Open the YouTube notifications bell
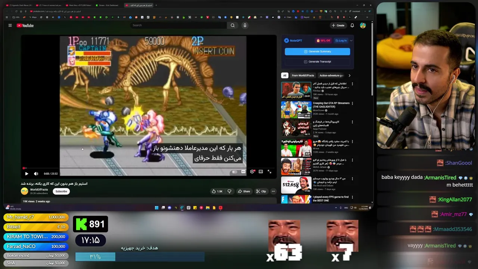The height and width of the screenshot is (269, 478). (352, 25)
